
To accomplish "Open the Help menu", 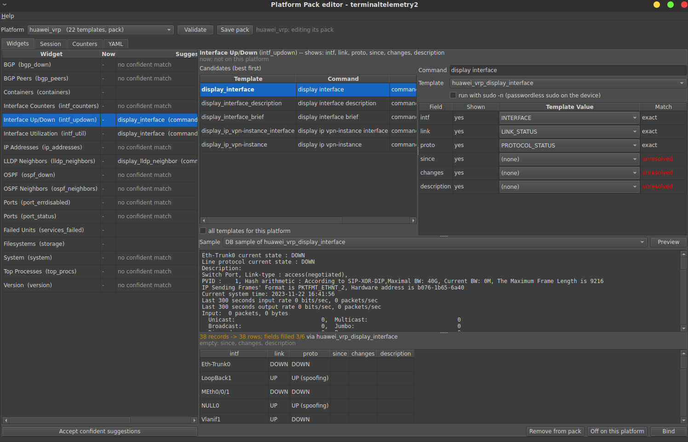I will tap(8, 16).
